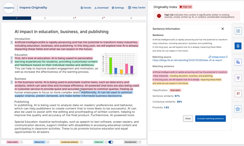The width and height of the screenshot is (244, 146).
Task: Open the Details view
Action: (x=86, y=8)
